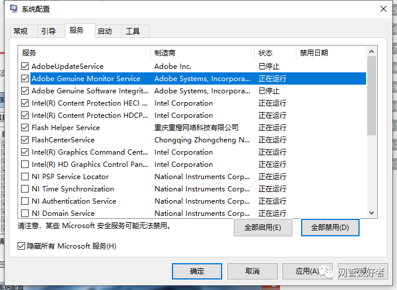This screenshot has width=397, height=290.
Task: Open the 引导 tab
Action: point(49,32)
